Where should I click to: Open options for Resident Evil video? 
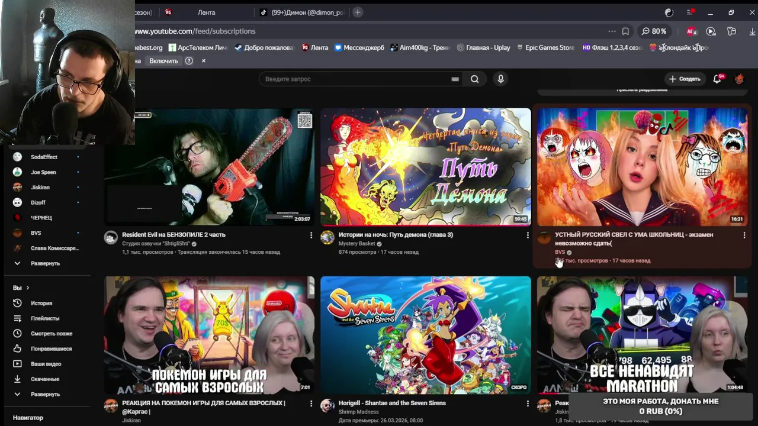click(x=311, y=235)
